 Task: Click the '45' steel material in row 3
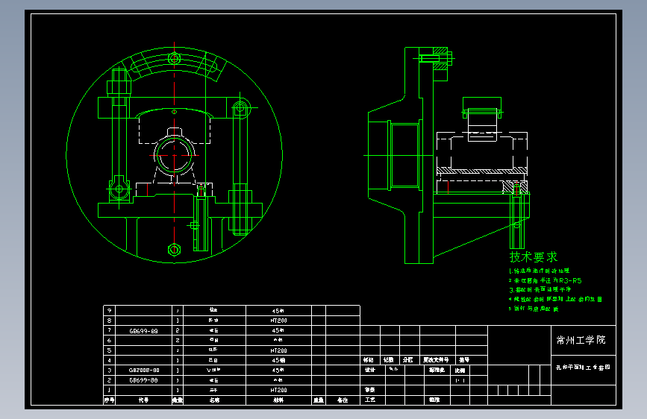click(x=278, y=371)
